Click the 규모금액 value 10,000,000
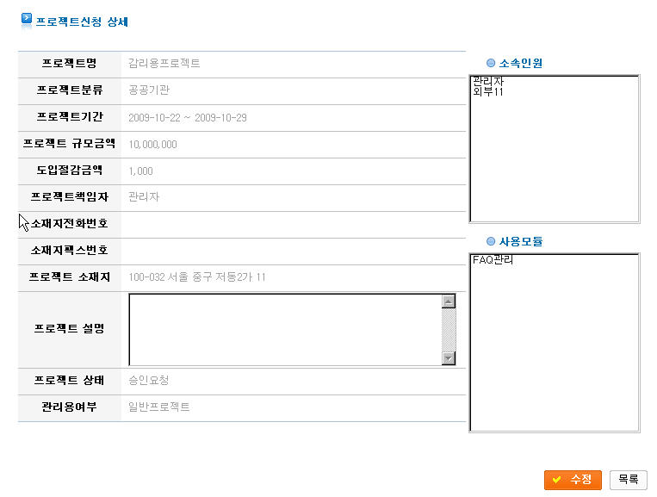 (152, 144)
